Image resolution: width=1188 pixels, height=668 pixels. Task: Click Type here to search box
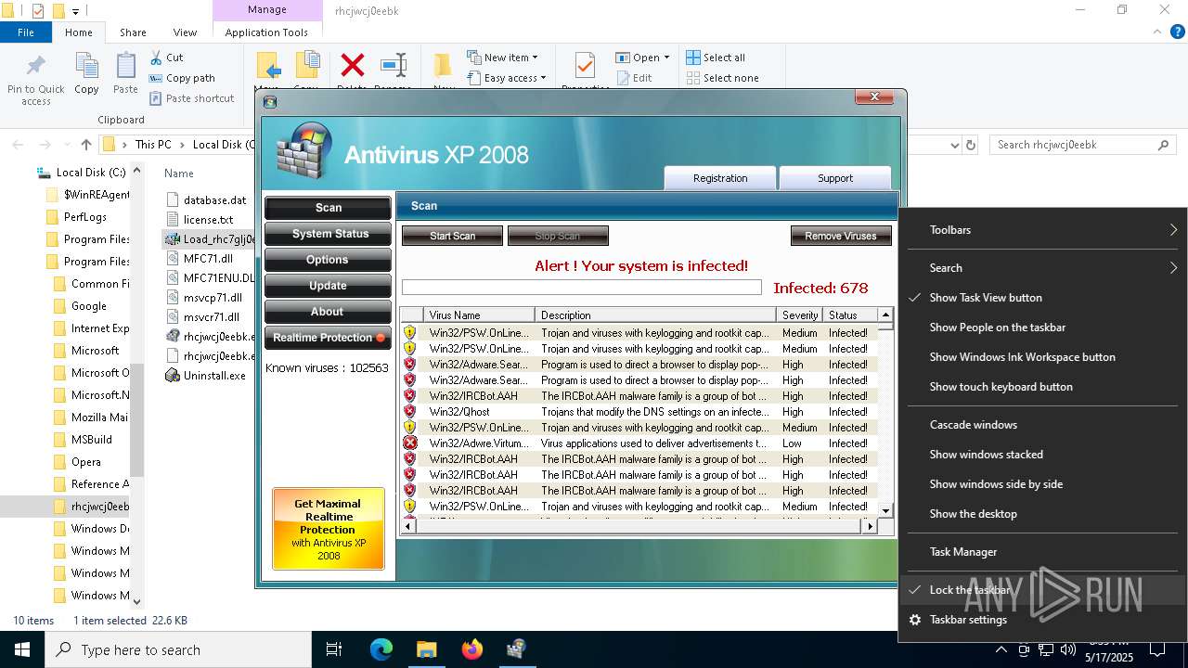178,649
